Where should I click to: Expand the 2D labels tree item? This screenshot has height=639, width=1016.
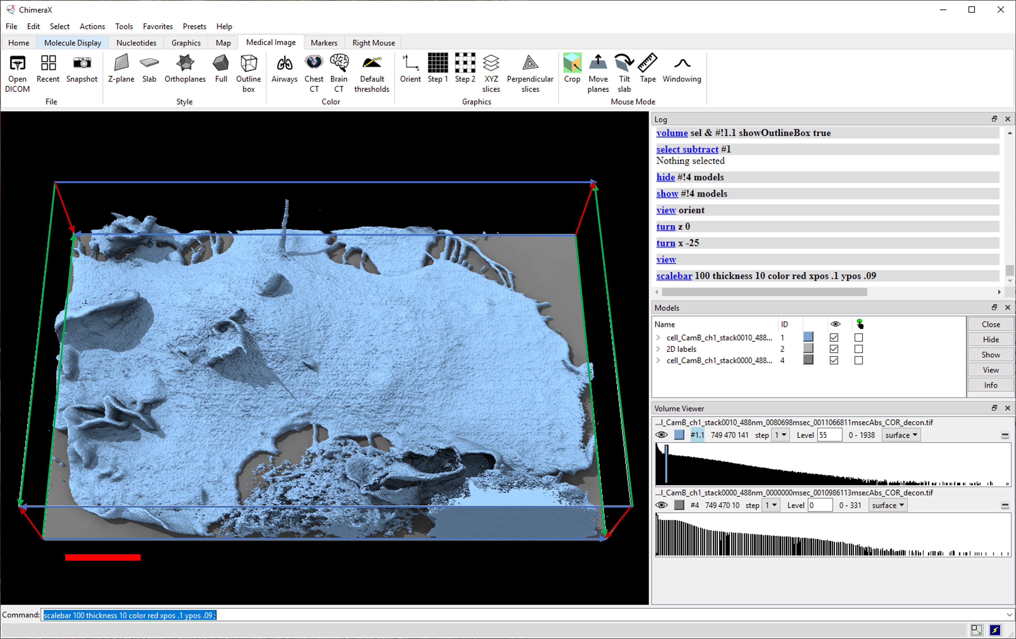point(658,349)
